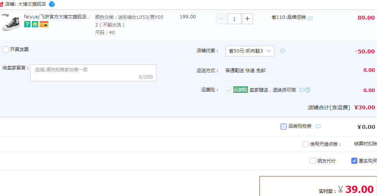
Task: Click the 给卖家留言 message text box
Action: (x=93, y=73)
